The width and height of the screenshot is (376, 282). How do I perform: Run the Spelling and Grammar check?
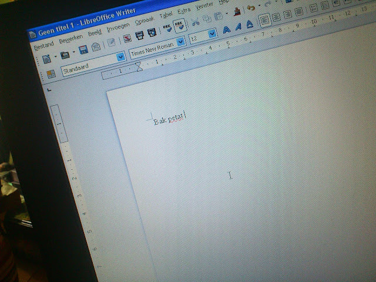point(167,28)
